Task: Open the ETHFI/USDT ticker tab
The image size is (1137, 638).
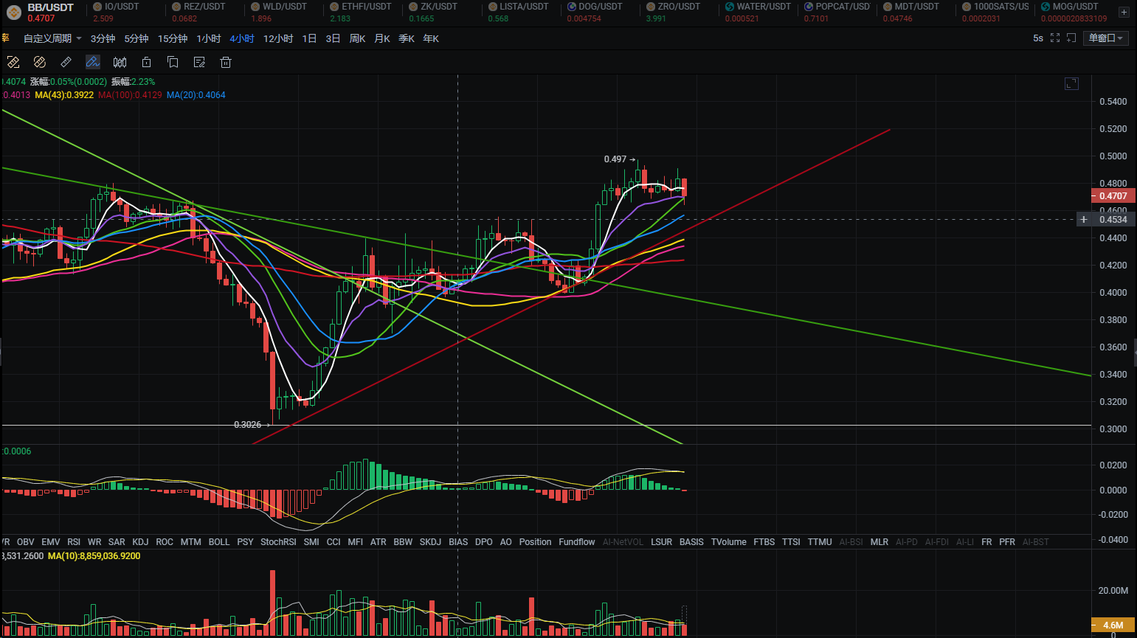Action: 361,13
